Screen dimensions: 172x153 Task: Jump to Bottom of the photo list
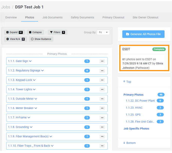(x=129, y=143)
